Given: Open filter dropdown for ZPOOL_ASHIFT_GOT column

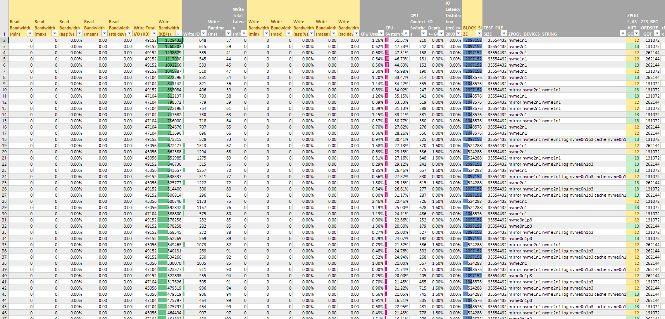Looking at the screenshot, I should point(636,34).
